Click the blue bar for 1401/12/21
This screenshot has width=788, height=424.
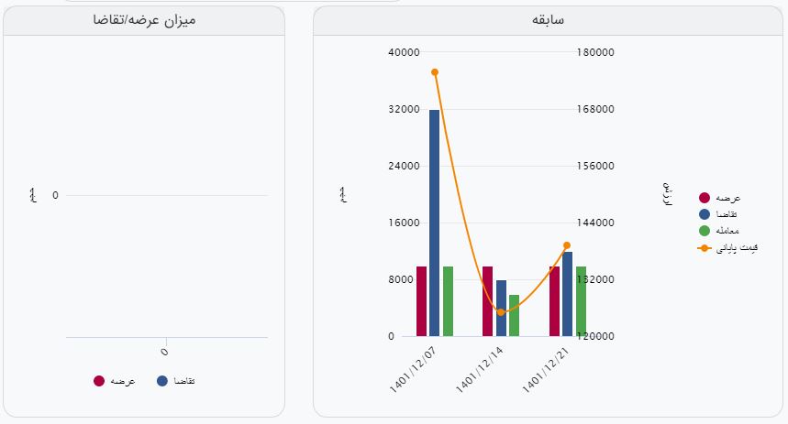click(x=568, y=294)
